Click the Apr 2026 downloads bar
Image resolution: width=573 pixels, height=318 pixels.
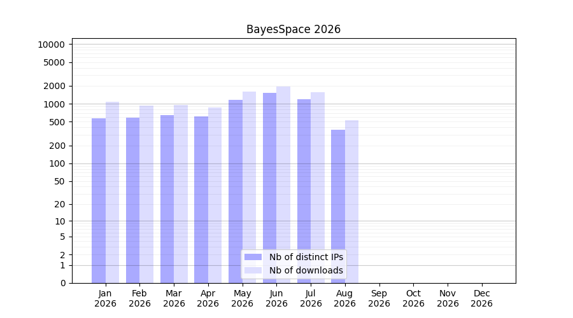coord(215,195)
